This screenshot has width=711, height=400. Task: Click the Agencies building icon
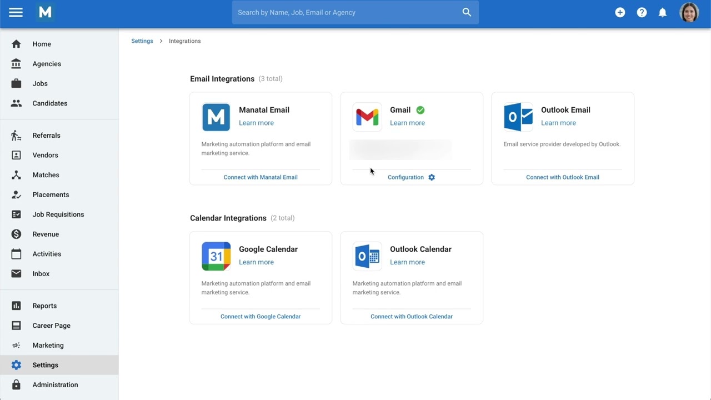pyautogui.click(x=16, y=64)
